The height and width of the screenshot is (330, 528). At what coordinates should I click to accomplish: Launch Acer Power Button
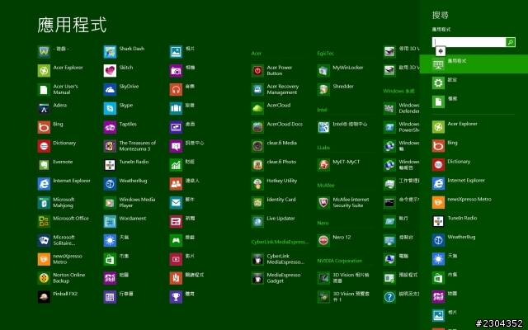tap(272, 71)
